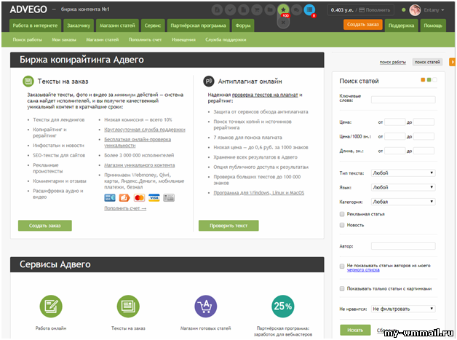Click the MasterCard payment icon
This screenshot has width=457, height=340.
click(139, 198)
